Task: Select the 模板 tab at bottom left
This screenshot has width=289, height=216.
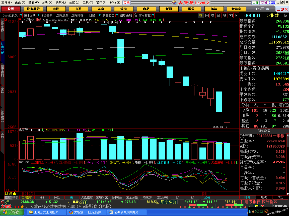Action: [x=16, y=197]
